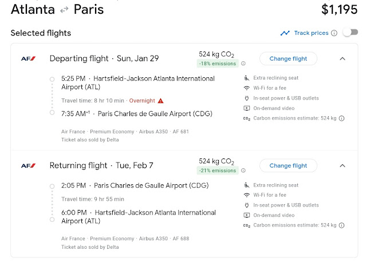Image resolution: width=366 pixels, height=262 pixels.
Task: Click info icon next to -18% emissions
Action: coord(243,63)
